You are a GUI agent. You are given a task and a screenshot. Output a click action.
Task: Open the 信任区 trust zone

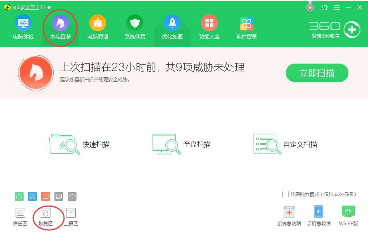[20, 217]
